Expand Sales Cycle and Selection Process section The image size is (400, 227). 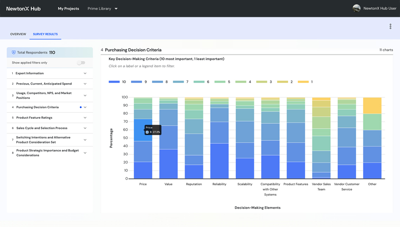point(85,128)
